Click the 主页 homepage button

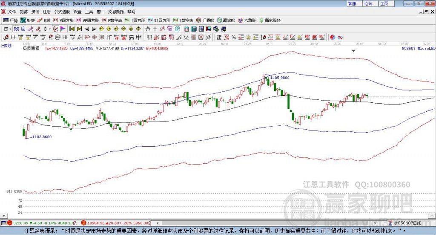tap(386, 3)
